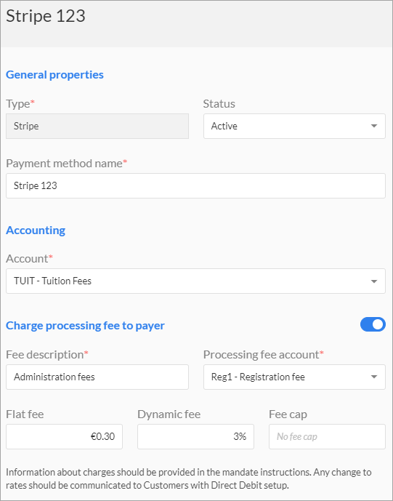Click the General properties section heading

pos(54,75)
